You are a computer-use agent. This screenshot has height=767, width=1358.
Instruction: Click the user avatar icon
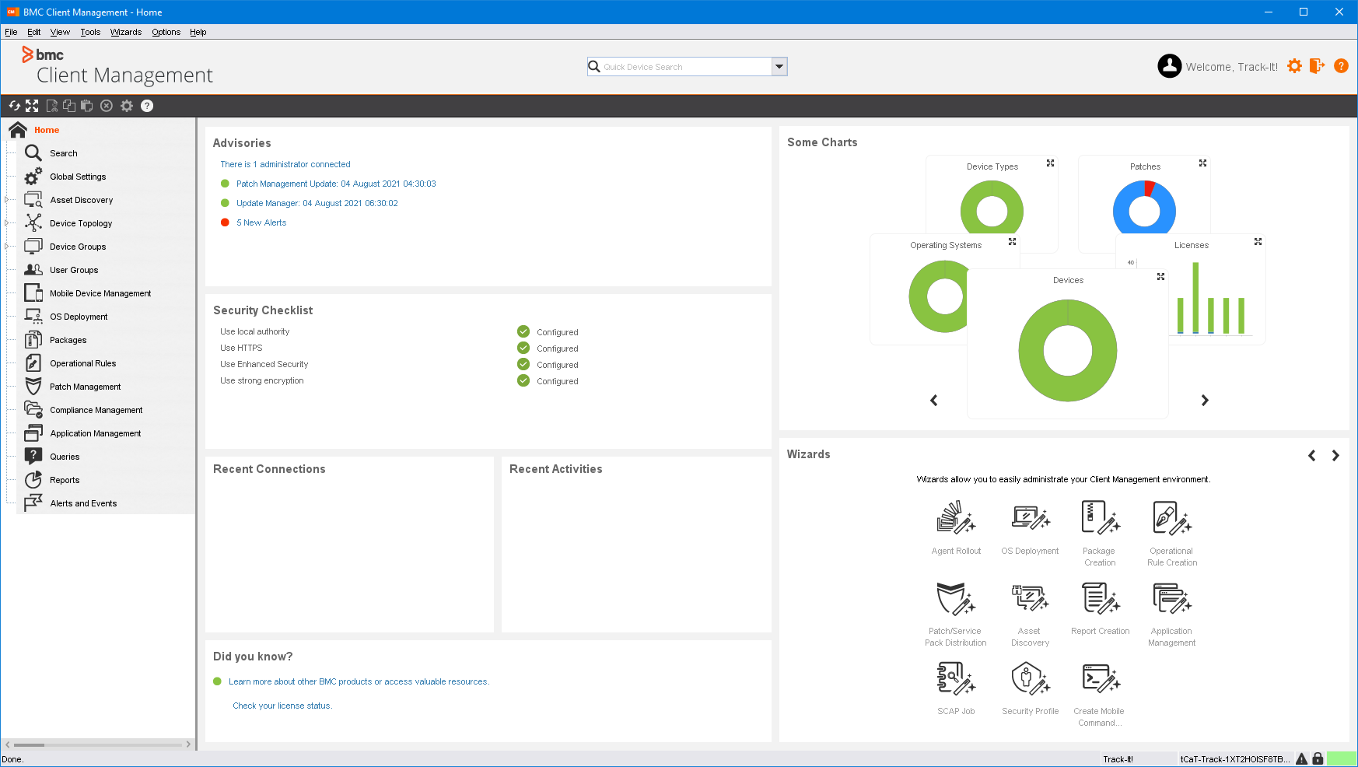[x=1169, y=66]
